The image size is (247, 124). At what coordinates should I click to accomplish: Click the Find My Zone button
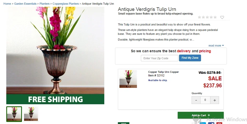tap(190, 58)
